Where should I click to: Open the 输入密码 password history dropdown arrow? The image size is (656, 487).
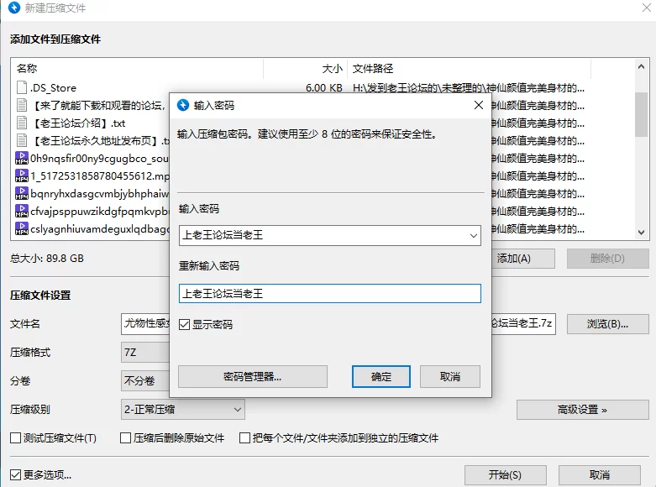(473, 236)
